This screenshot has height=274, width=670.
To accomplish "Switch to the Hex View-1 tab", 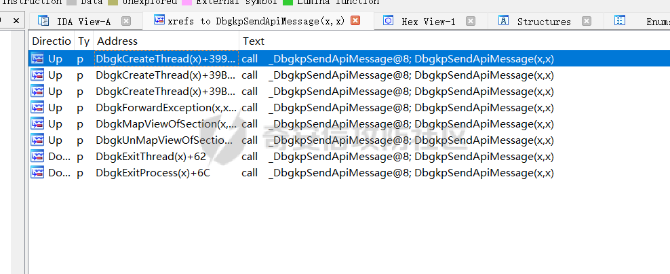I will click(x=428, y=22).
